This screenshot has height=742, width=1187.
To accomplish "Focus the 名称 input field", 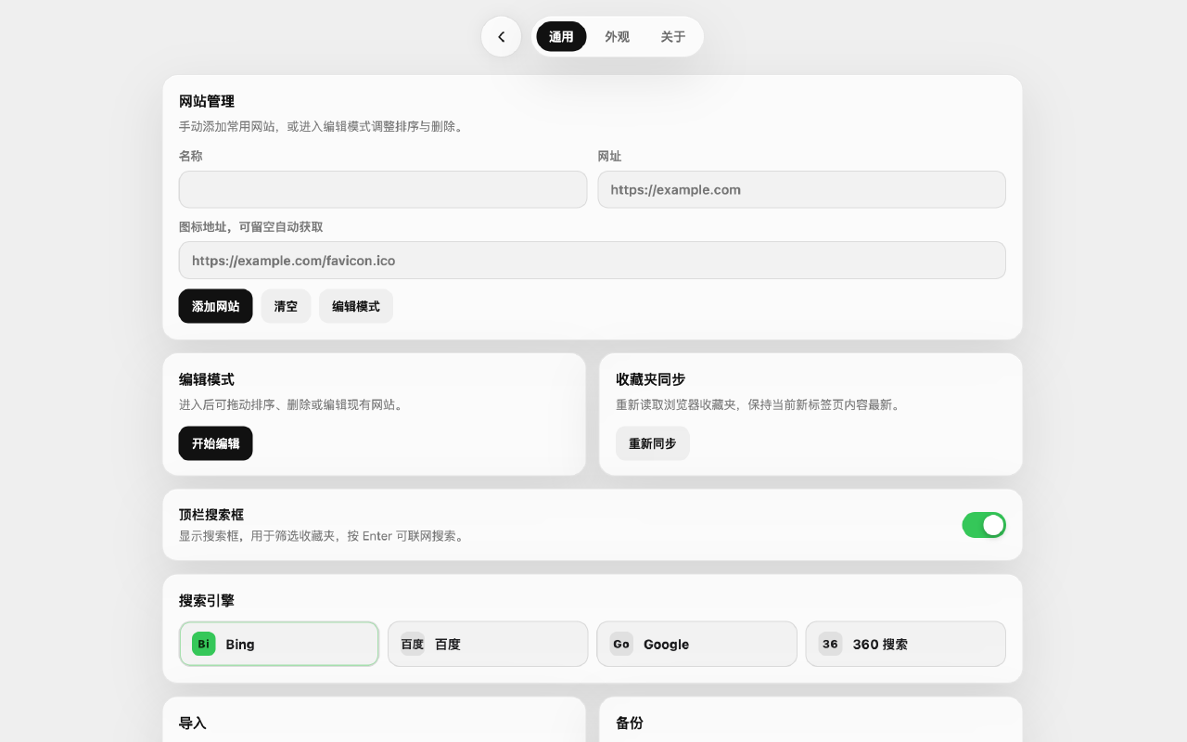I will pyautogui.click(x=383, y=189).
